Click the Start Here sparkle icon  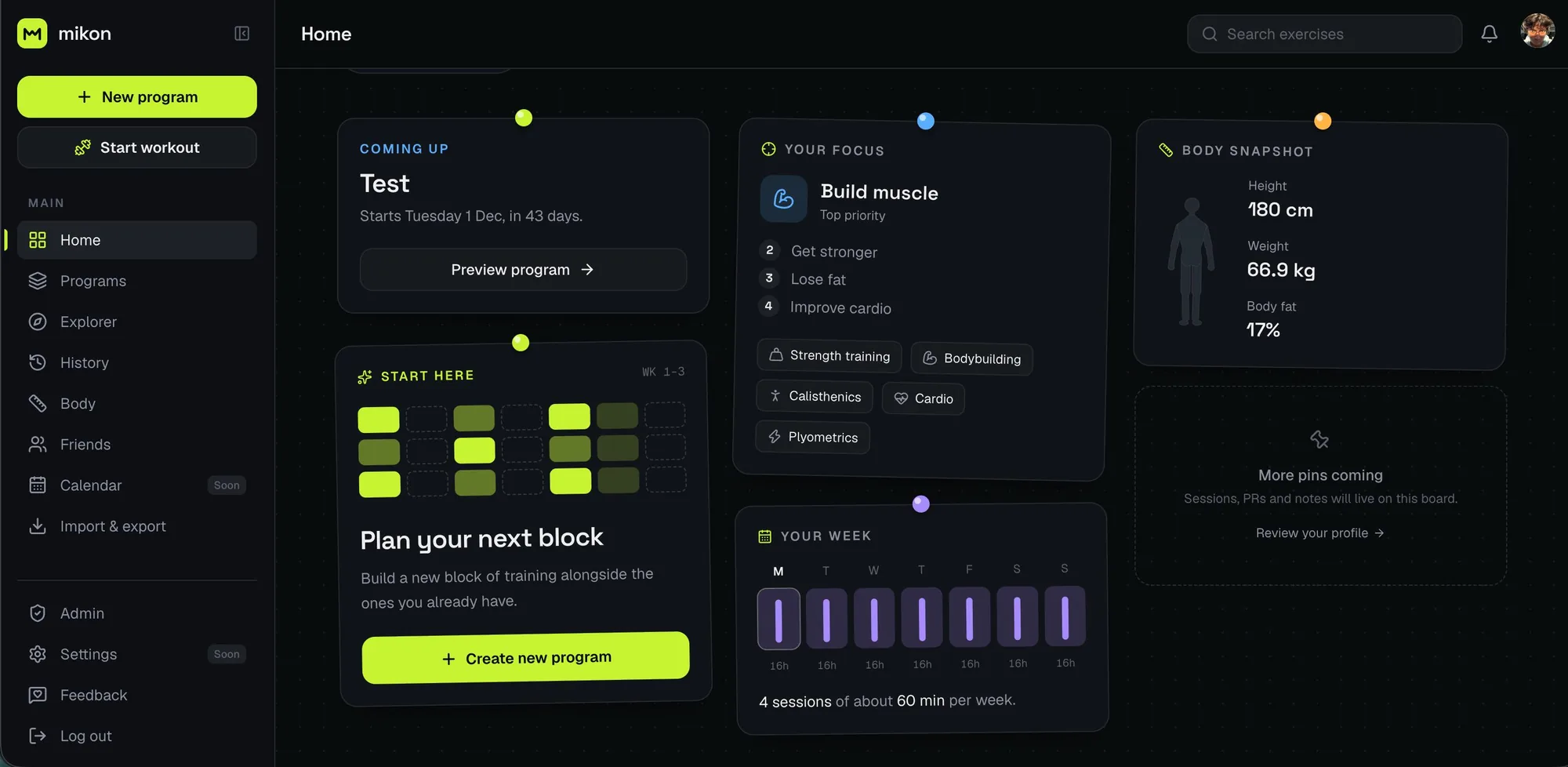(x=365, y=377)
